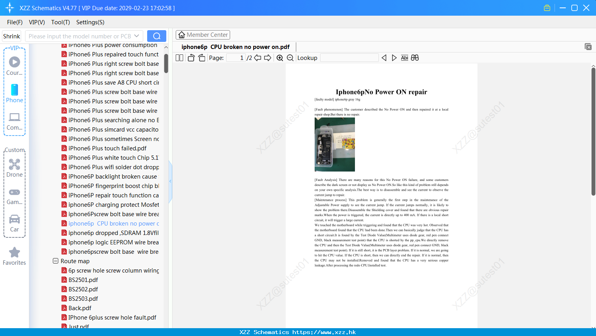Screen dimensions: 596x336
Task: Click the binoculars search icon
Action: [415, 58]
